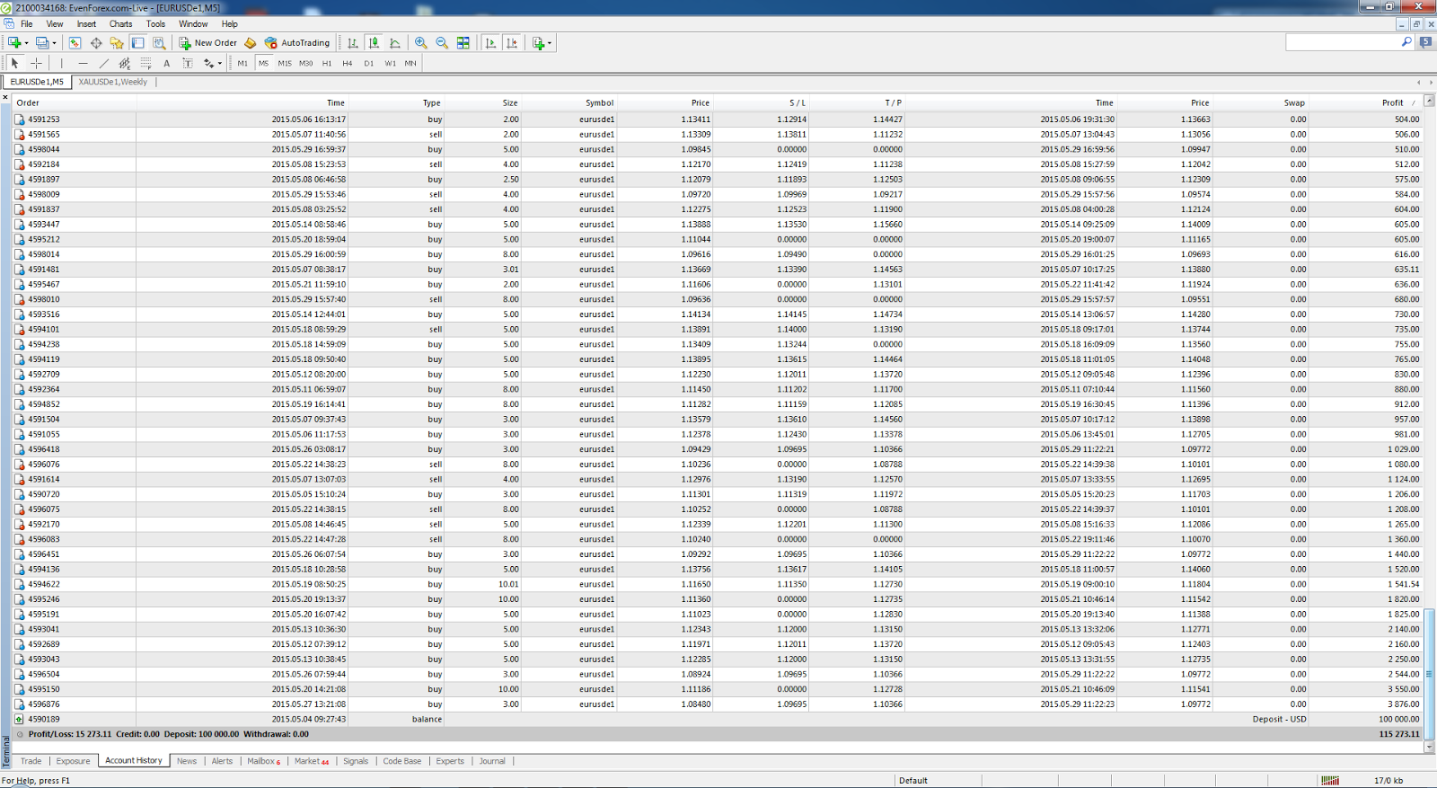The height and width of the screenshot is (788, 1437).
Task: Open the File menu
Action: 27,24
